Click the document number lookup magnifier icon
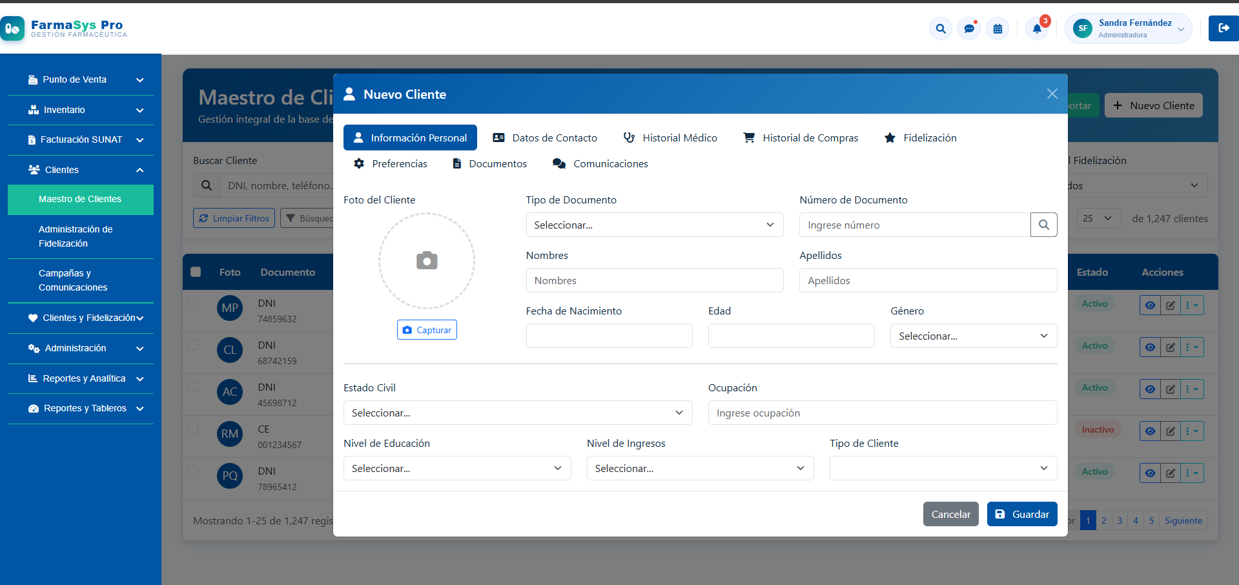 tap(1044, 225)
